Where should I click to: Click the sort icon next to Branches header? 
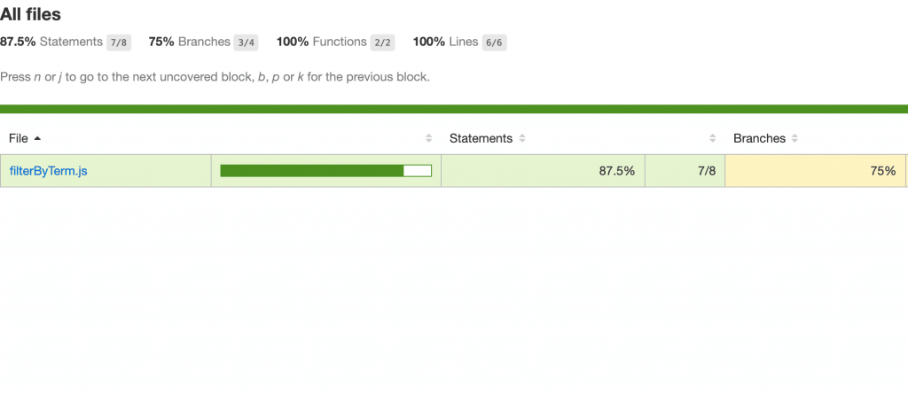[x=795, y=138]
